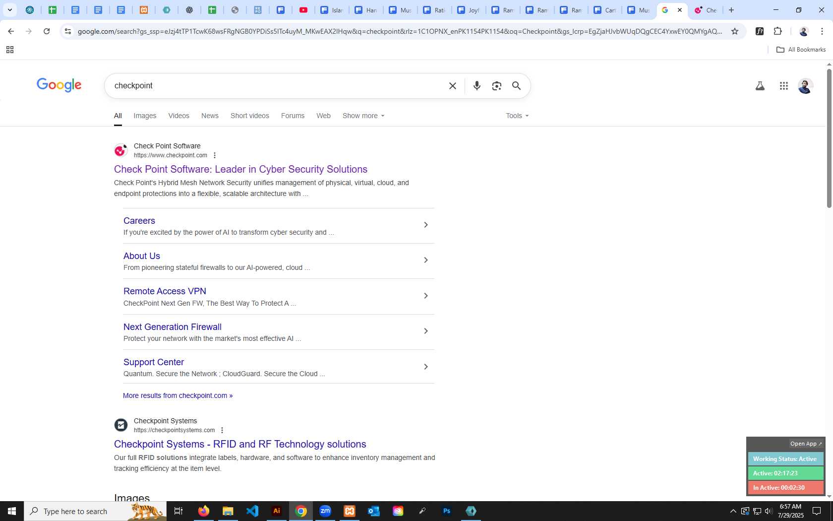Open Chrome three-dot menu
Image resolution: width=833 pixels, height=521 pixels.
(x=822, y=31)
